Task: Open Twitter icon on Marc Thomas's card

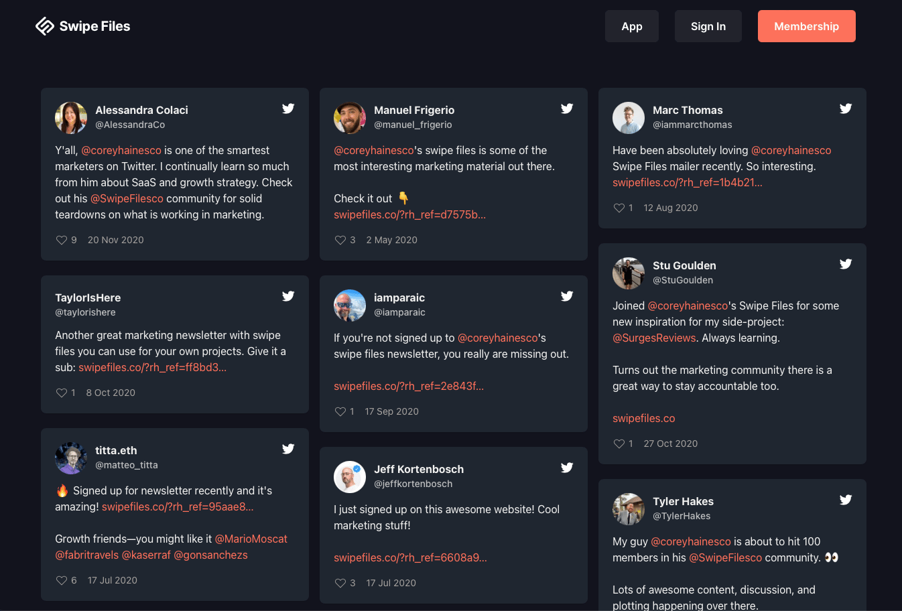Action: (x=846, y=109)
